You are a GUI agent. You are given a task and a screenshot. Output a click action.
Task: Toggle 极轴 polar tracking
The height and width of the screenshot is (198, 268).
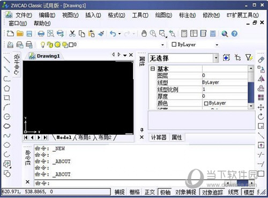(x=165, y=192)
